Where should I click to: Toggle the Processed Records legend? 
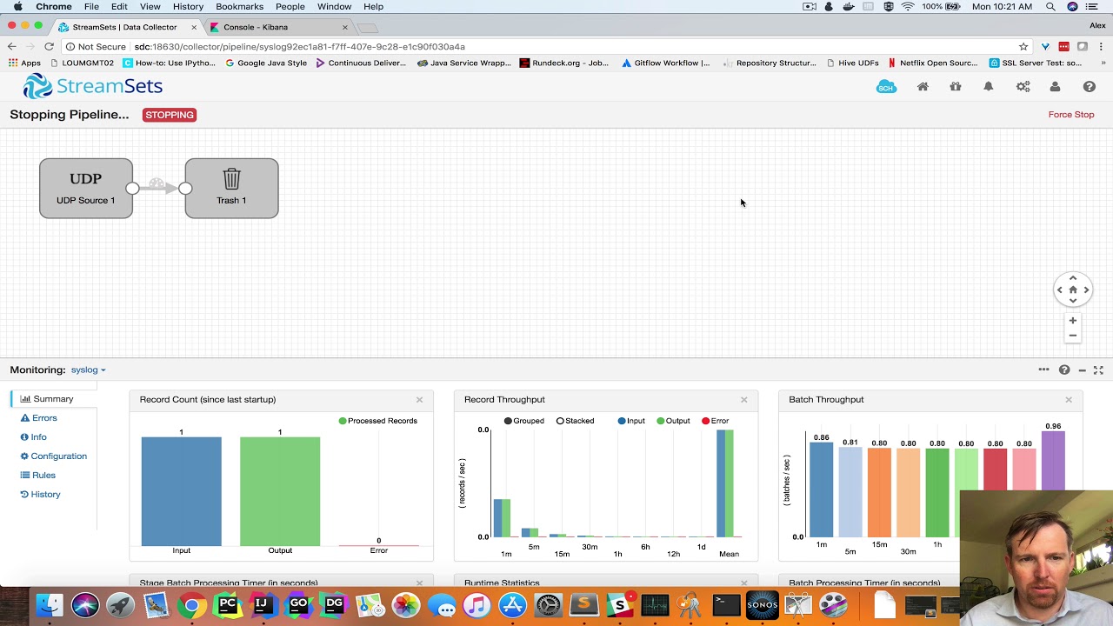[x=377, y=421]
